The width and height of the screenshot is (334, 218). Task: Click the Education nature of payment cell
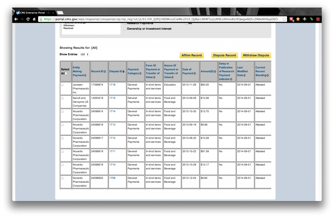coord(172,88)
